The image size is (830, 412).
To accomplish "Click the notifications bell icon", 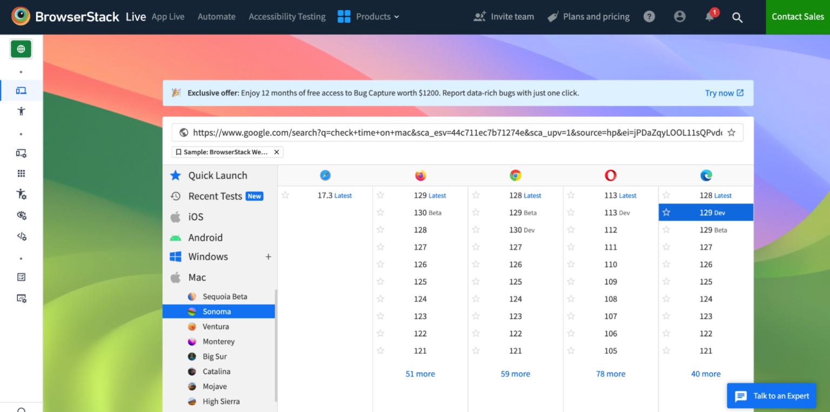I will [709, 17].
